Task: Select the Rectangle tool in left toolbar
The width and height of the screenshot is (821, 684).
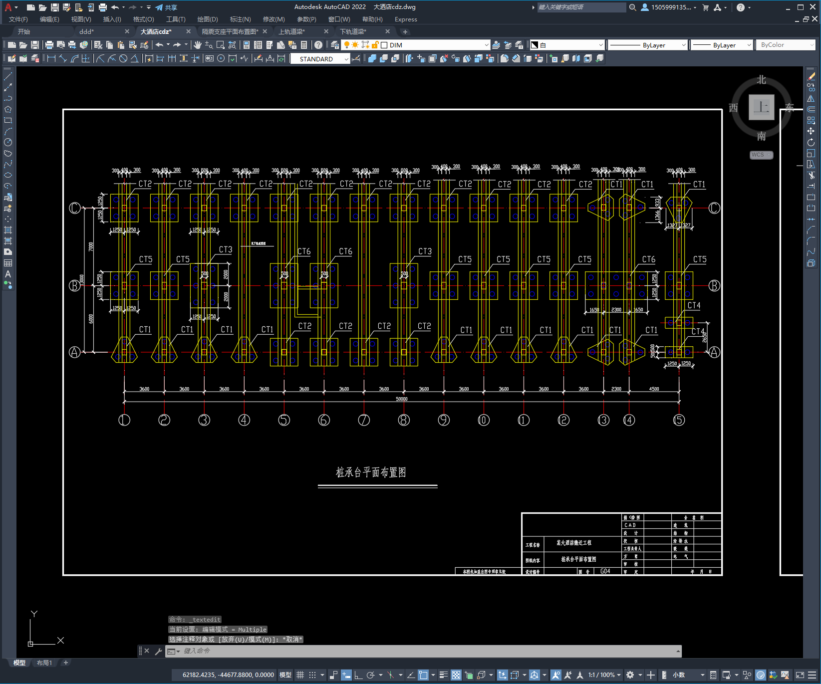Action: (x=8, y=120)
